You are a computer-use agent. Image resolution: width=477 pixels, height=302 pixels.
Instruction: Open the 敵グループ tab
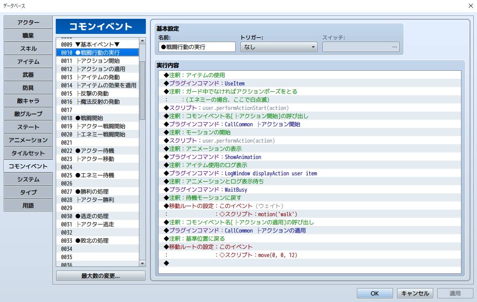coord(28,114)
